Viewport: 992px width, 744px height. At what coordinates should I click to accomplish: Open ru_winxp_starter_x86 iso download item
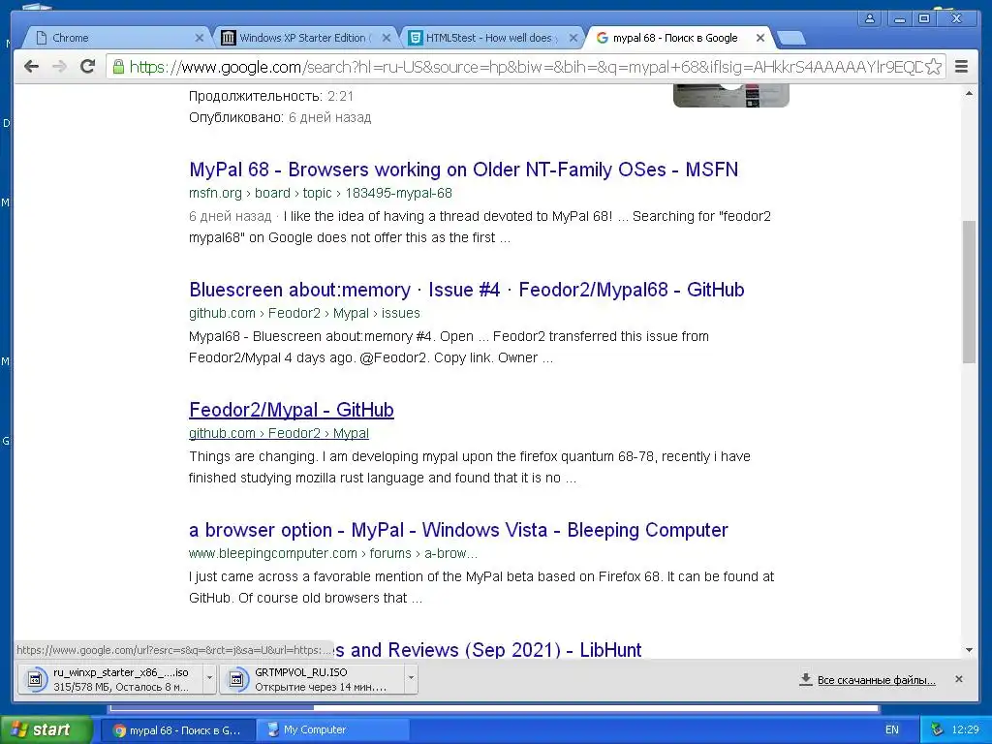tap(110, 679)
